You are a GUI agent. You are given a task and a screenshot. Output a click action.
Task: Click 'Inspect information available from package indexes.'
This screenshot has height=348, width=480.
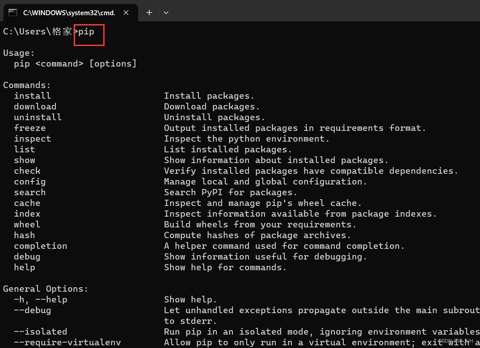(300, 214)
